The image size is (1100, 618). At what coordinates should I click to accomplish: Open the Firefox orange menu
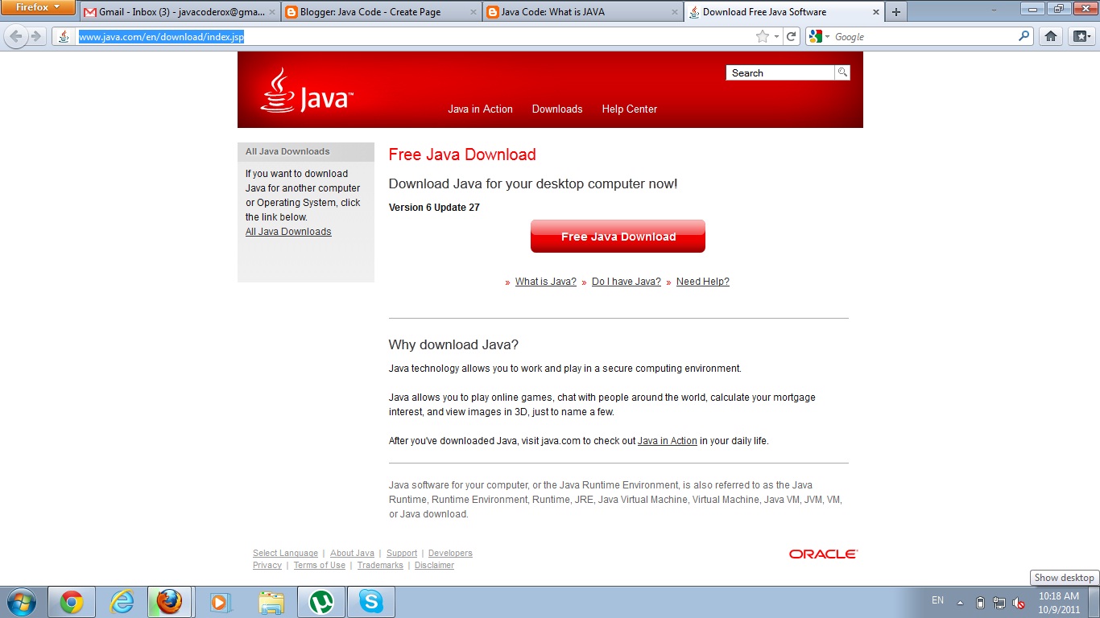[x=36, y=6]
